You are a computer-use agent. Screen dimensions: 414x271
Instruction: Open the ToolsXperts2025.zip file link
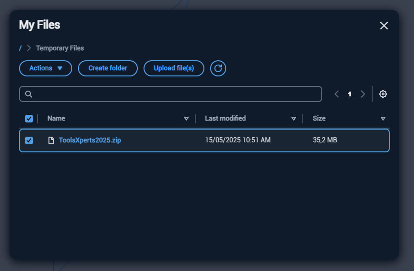[90, 140]
